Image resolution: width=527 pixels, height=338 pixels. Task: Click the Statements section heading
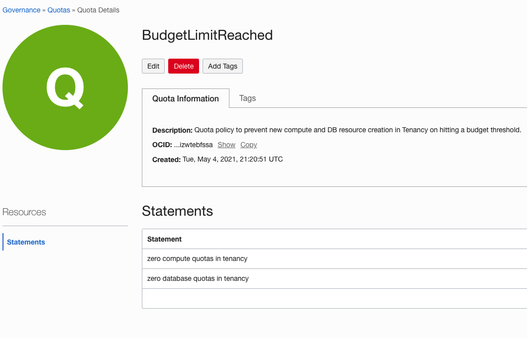click(177, 211)
